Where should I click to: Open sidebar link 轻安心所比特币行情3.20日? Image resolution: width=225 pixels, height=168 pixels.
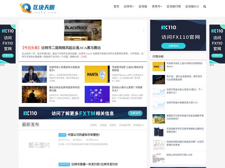click(179, 155)
